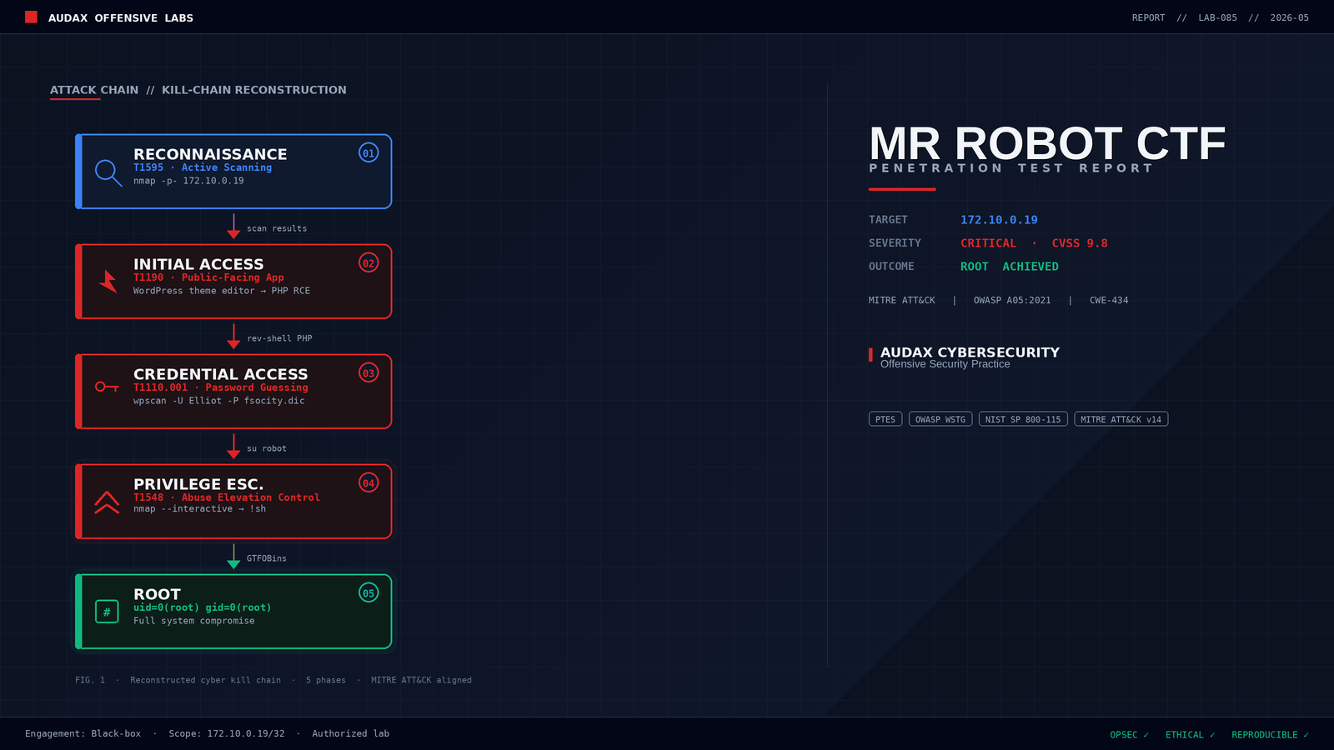Click the RECONNAISSANCE card title
Image resolution: width=1334 pixels, height=750 pixels.
210,154
